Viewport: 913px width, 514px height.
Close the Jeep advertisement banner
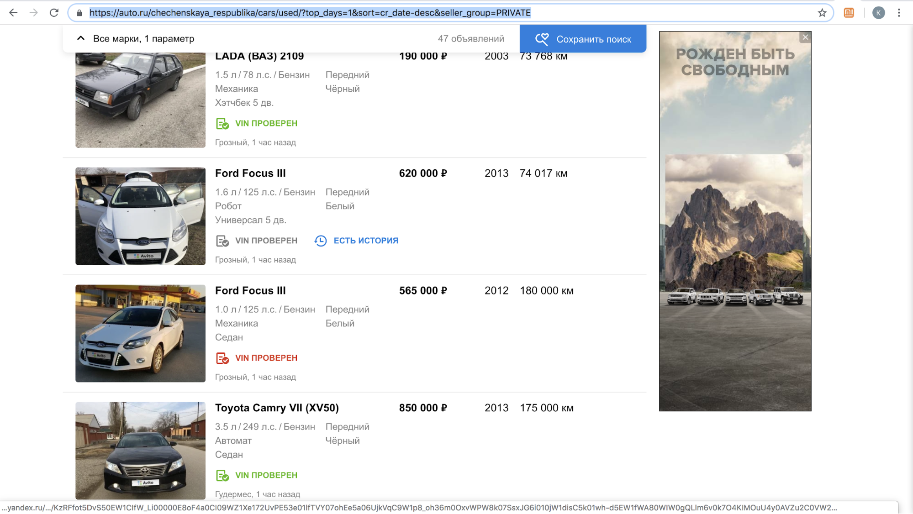[x=805, y=37]
